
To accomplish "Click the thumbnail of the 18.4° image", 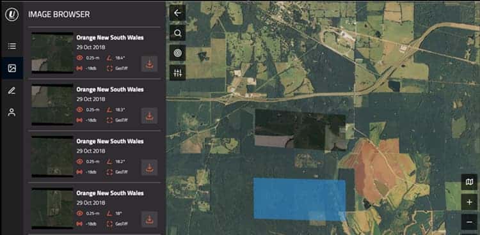I will [x=52, y=52].
